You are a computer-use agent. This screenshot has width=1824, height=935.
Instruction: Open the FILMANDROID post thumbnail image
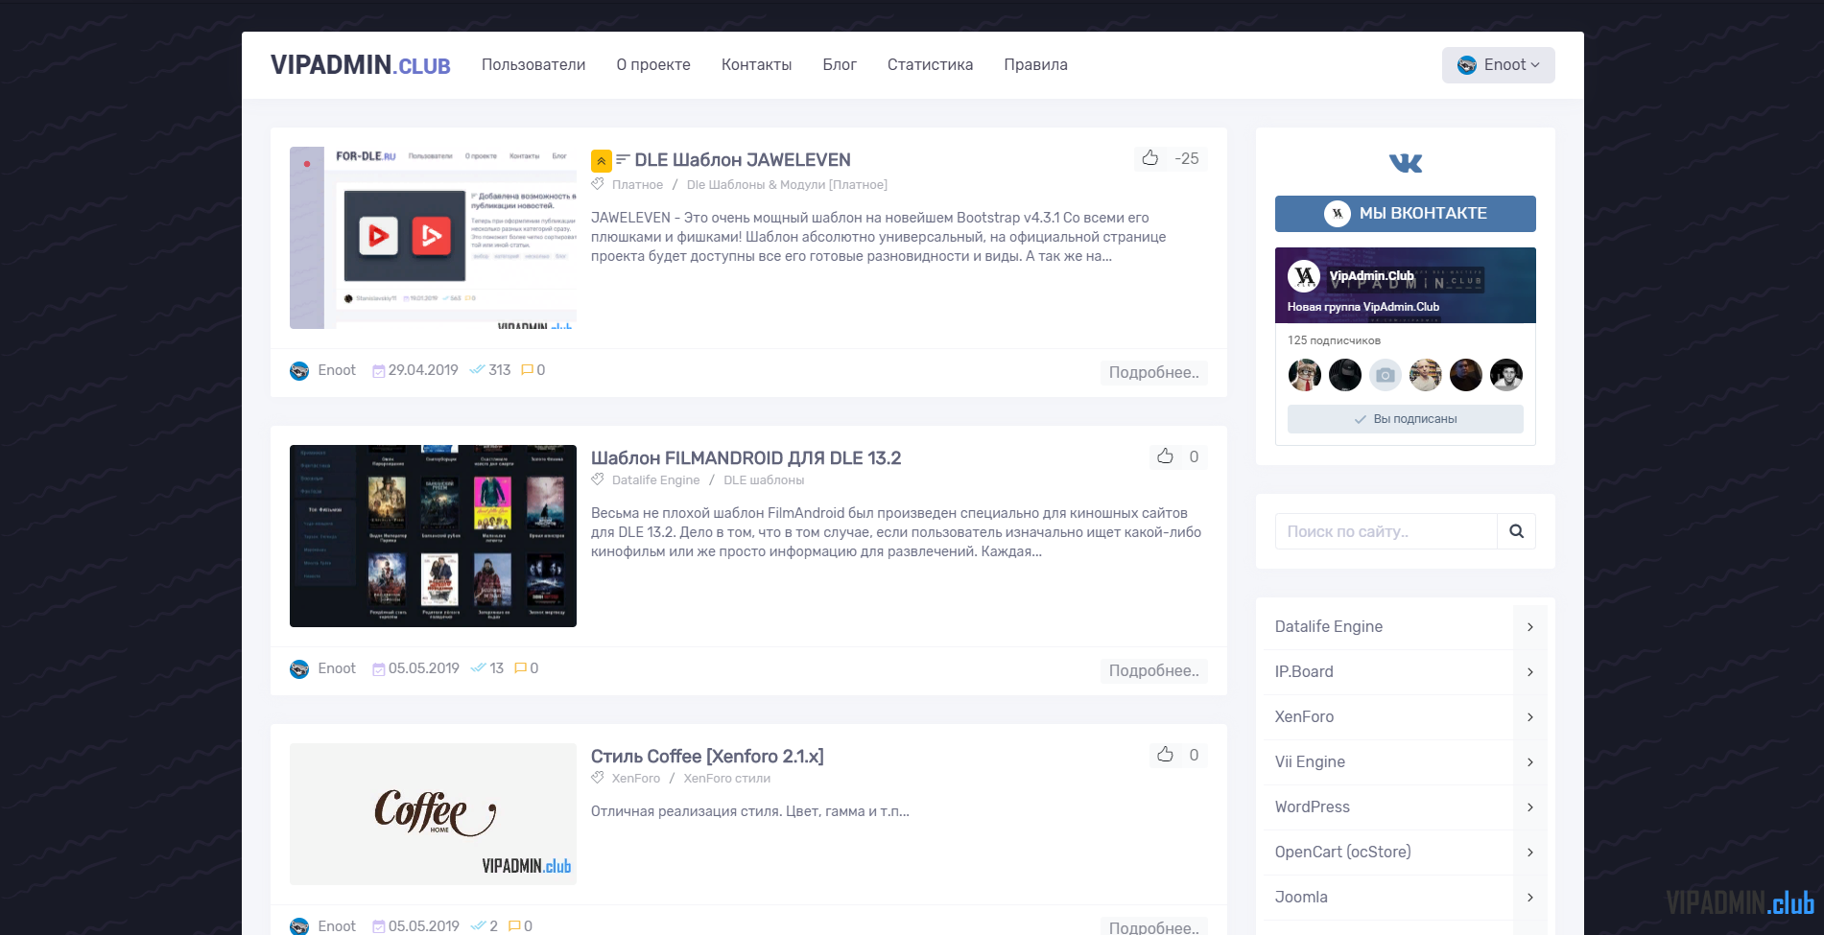coord(433,536)
